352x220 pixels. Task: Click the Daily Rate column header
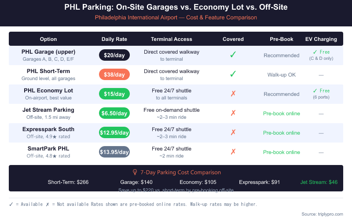coord(114,39)
